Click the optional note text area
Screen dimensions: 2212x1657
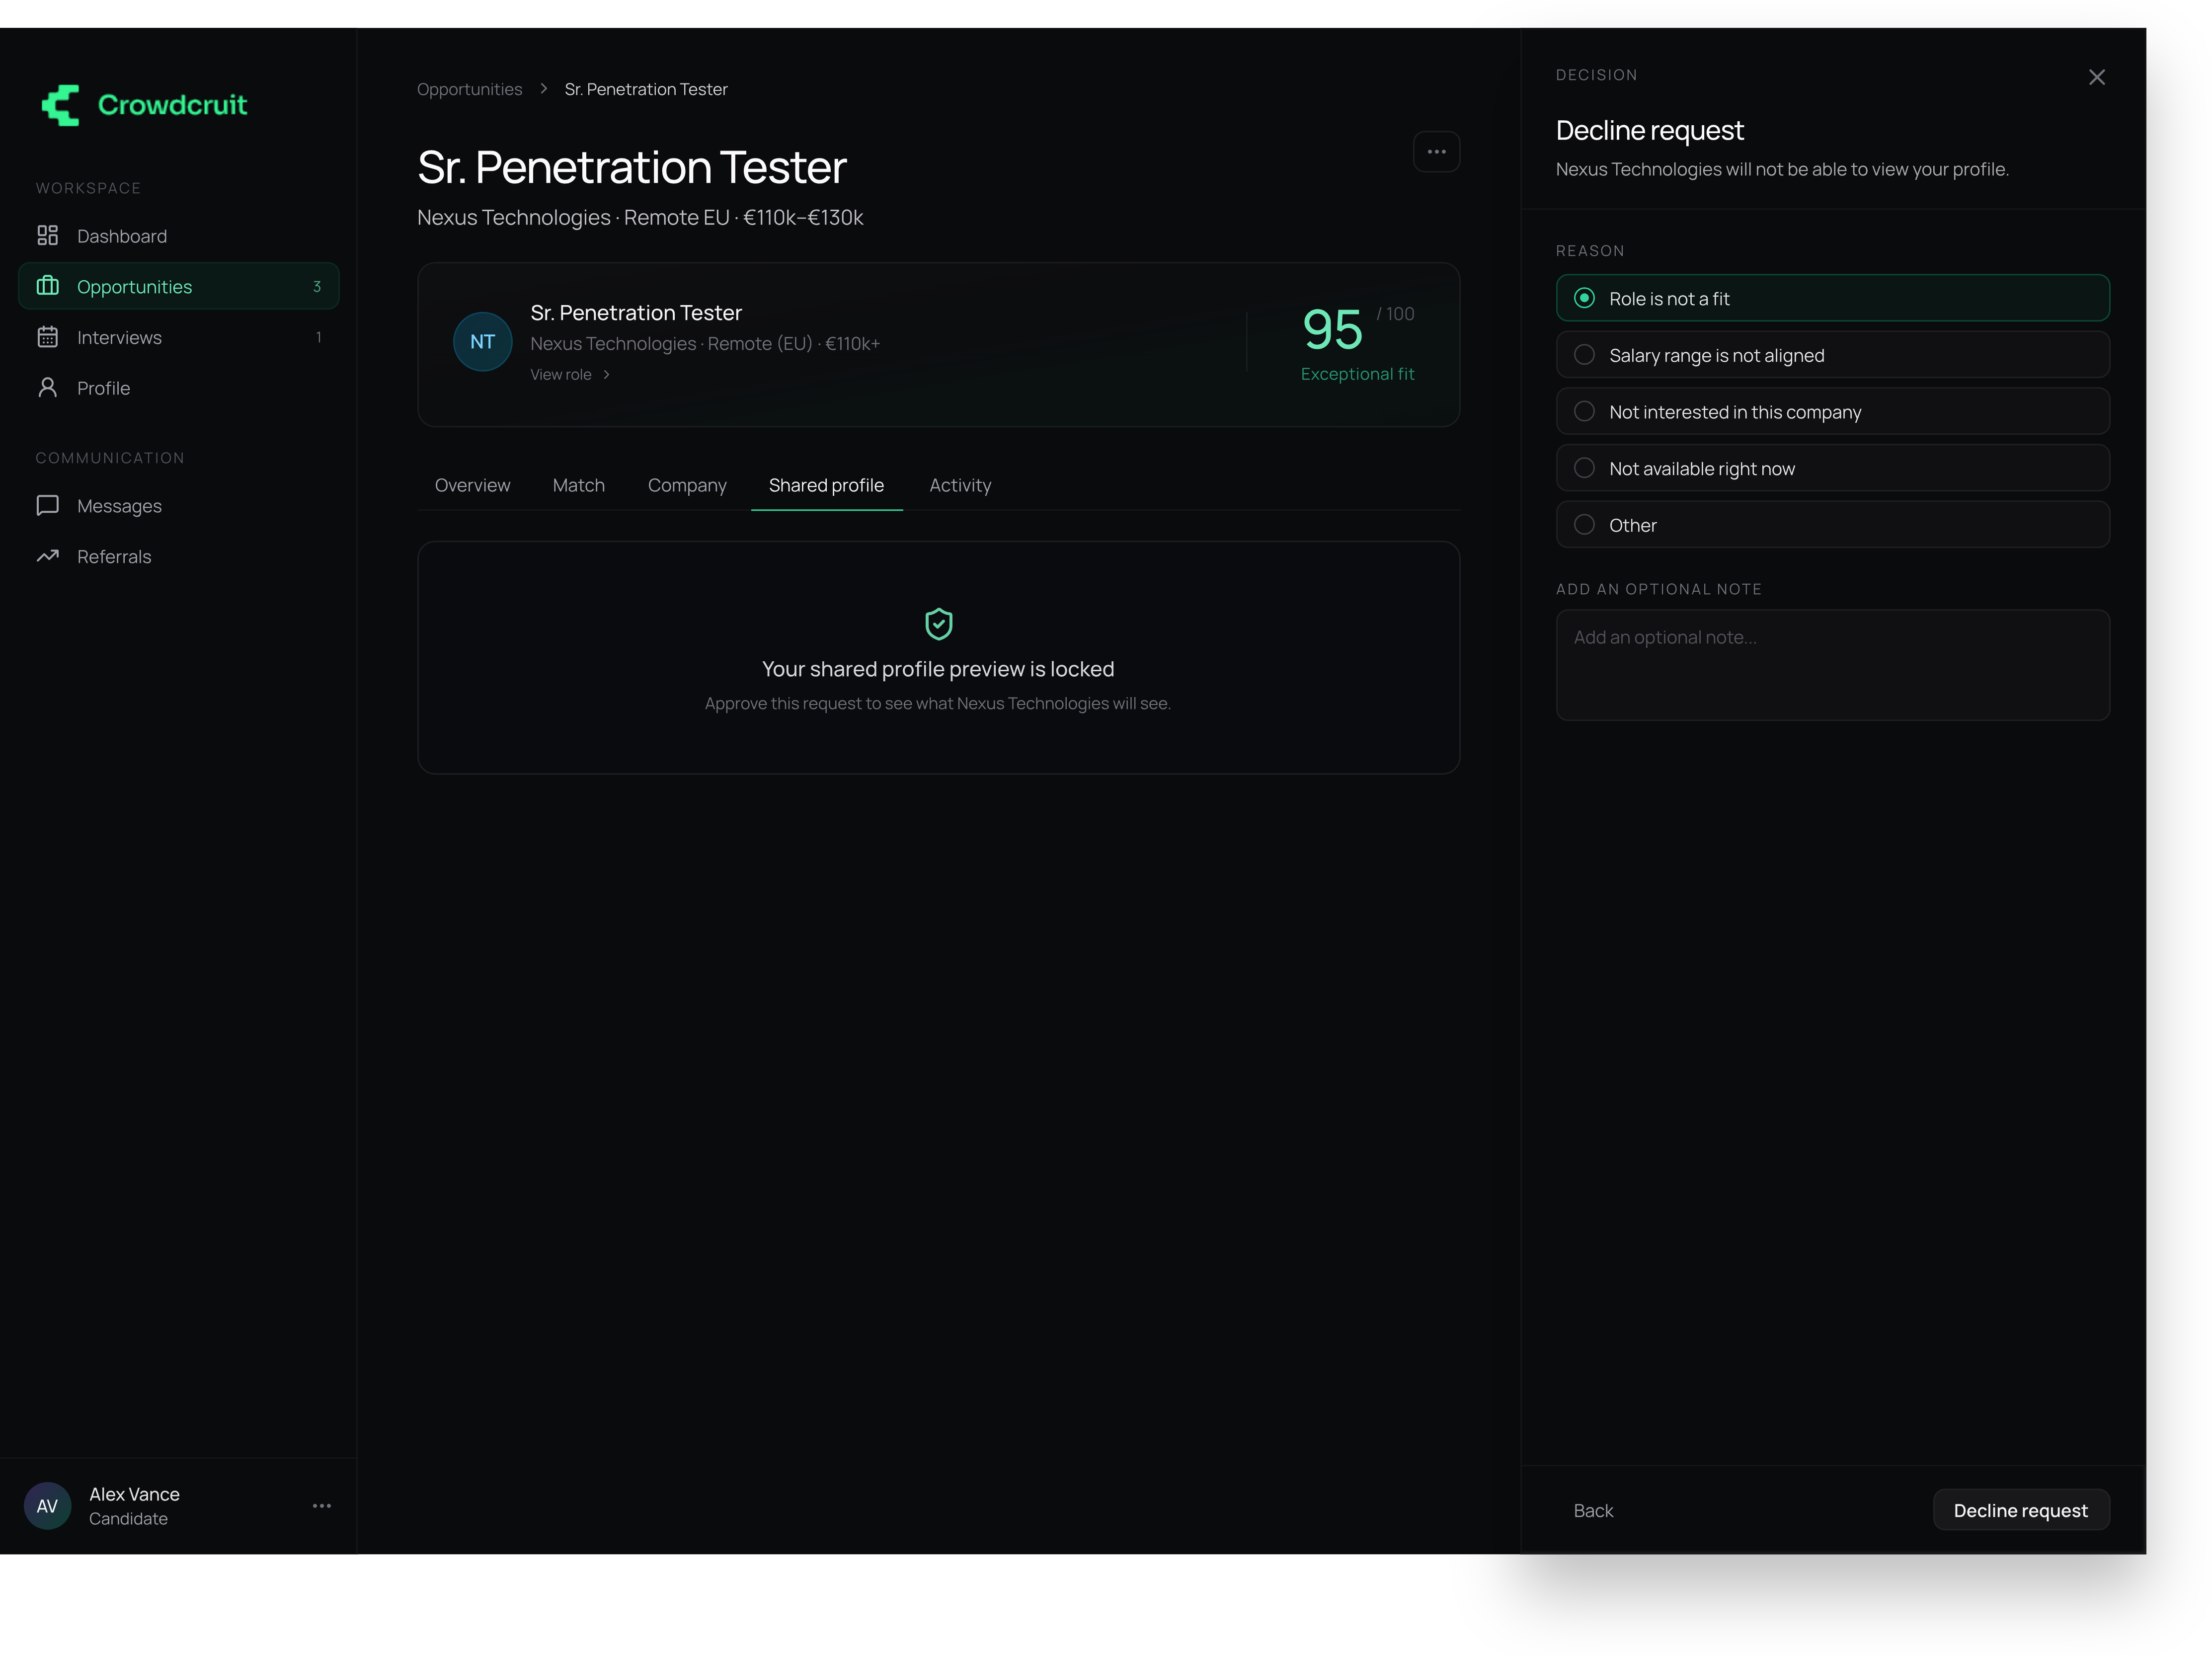(x=1833, y=665)
